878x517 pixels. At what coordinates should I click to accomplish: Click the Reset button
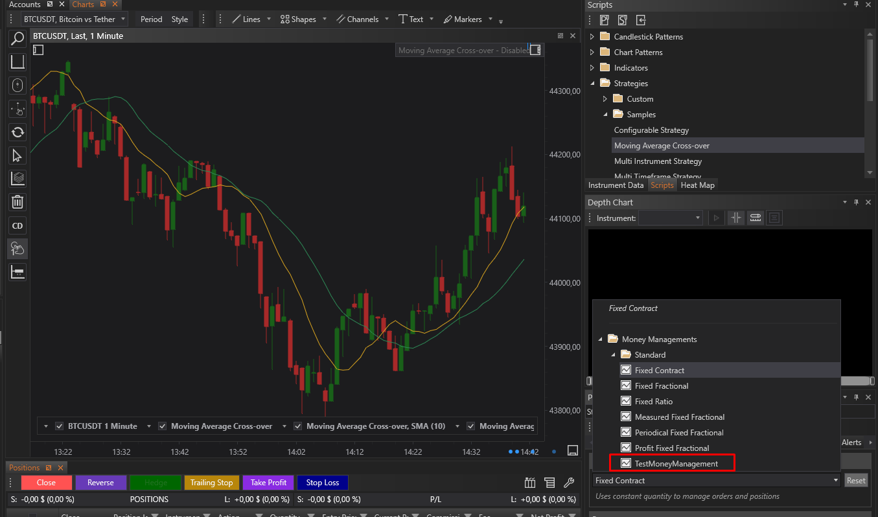(855, 481)
